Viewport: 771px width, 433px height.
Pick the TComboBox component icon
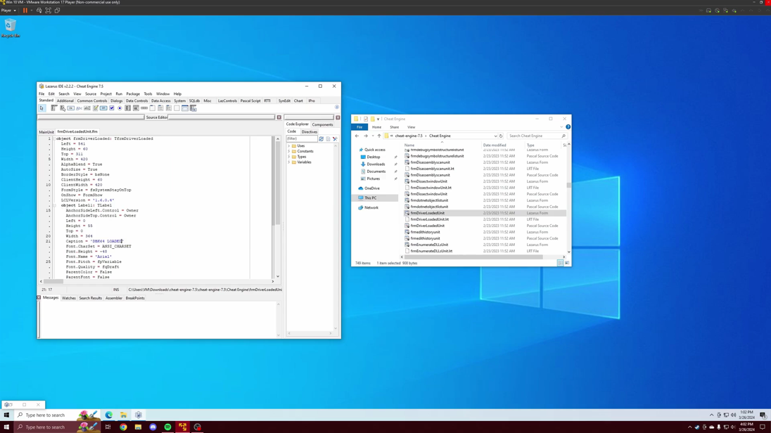(136, 108)
